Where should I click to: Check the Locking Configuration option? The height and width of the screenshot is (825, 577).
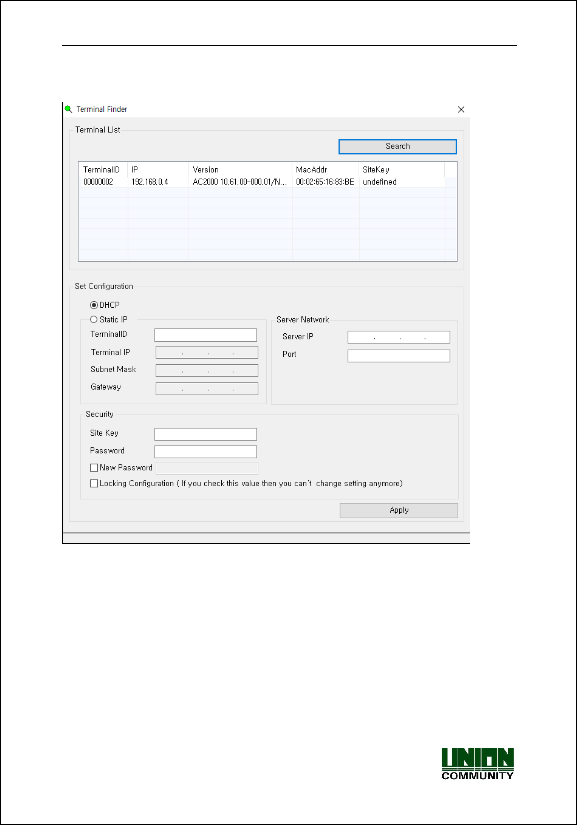tap(94, 484)
